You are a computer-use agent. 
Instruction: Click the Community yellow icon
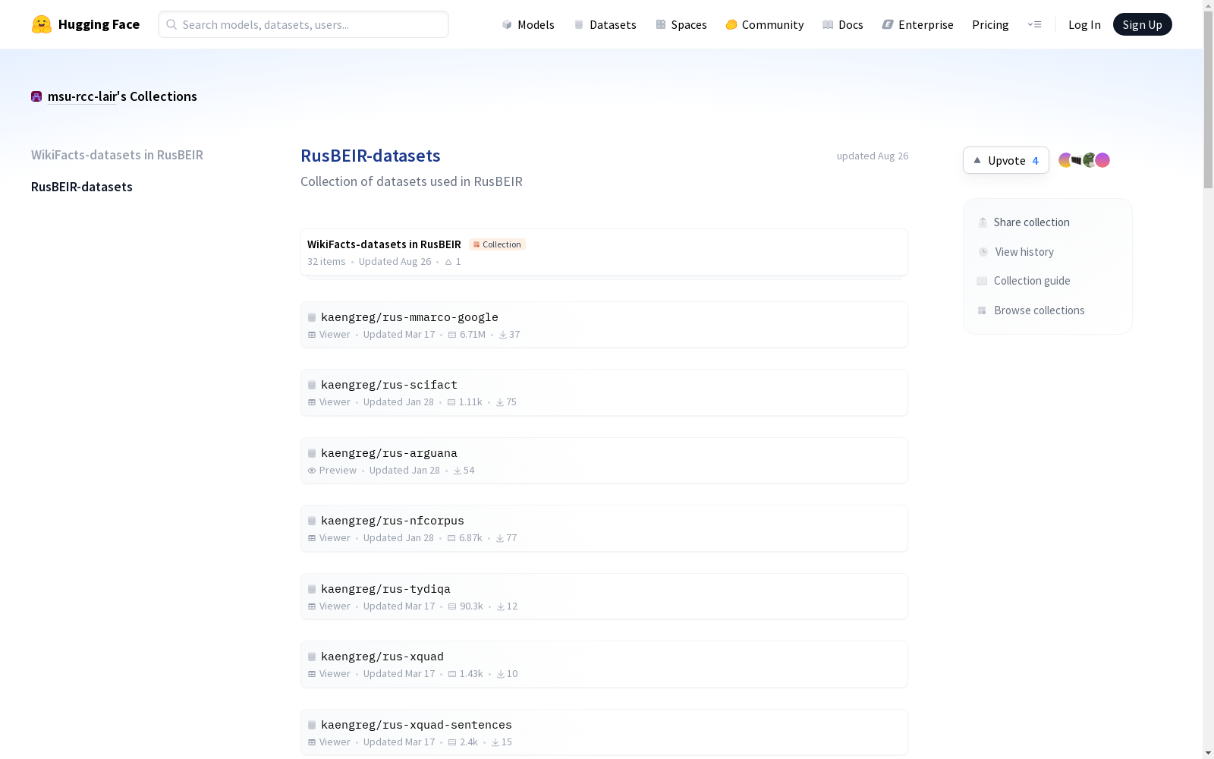pyautogui.click(x=731, y=24)
